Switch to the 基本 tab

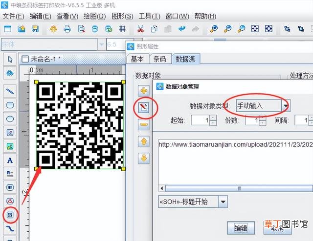137,59
